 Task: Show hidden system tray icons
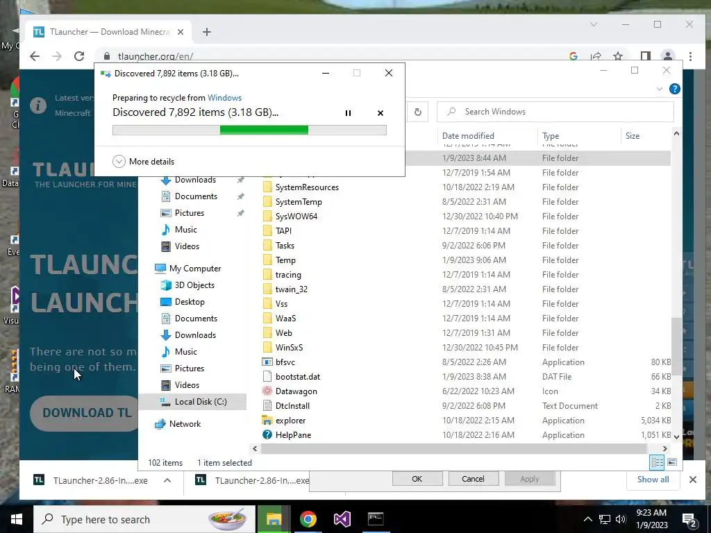pos(587,519)
